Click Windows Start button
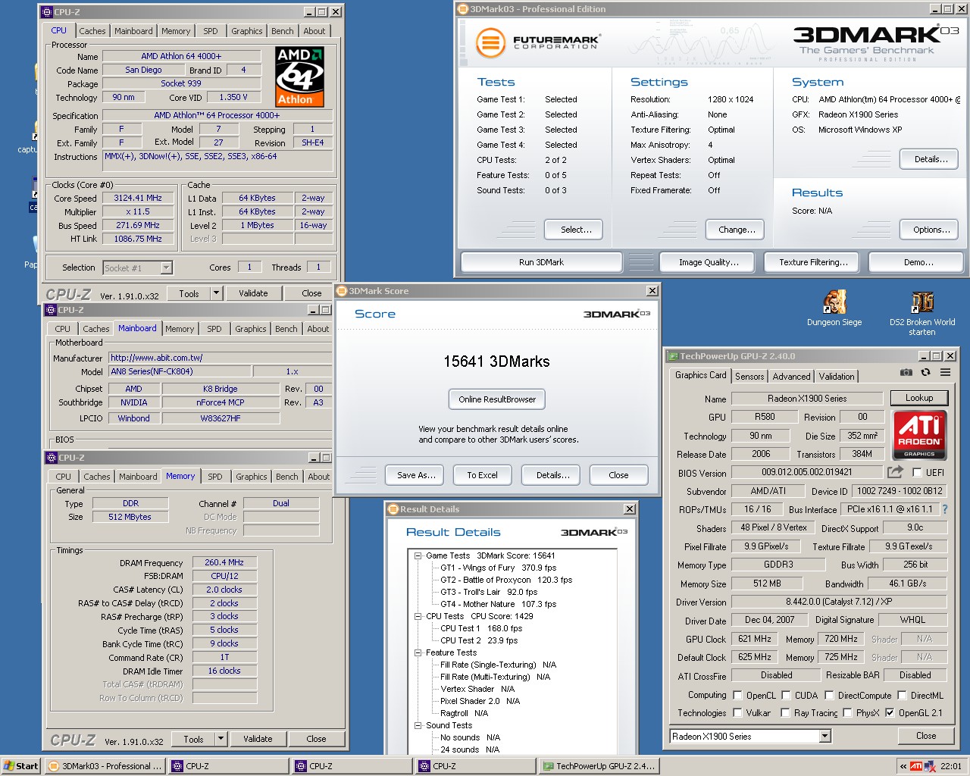Image resolution: width=970 pixels, height=776 pixels. point(20,766)
